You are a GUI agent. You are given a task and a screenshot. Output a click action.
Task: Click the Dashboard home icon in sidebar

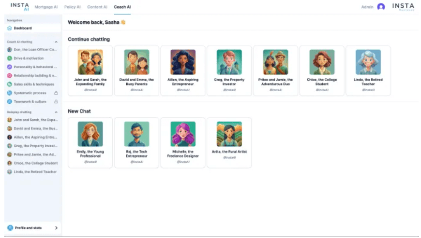click(10, 28)
